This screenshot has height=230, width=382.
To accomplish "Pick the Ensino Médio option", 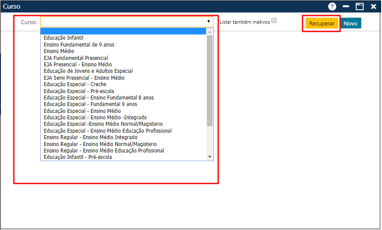I will [x=123, y=51].
